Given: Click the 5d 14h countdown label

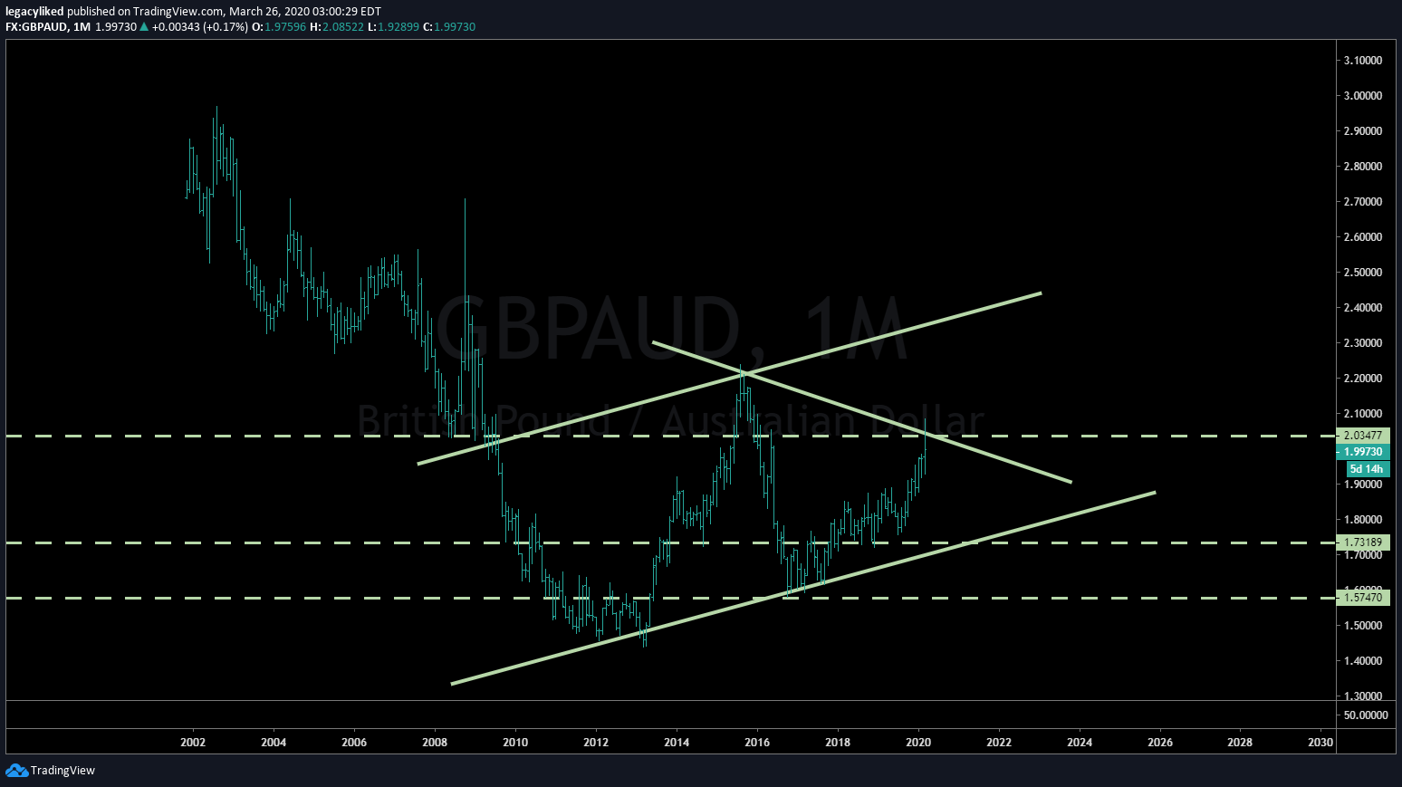Looking at the screenshot, I should [x=1367, y=469].
